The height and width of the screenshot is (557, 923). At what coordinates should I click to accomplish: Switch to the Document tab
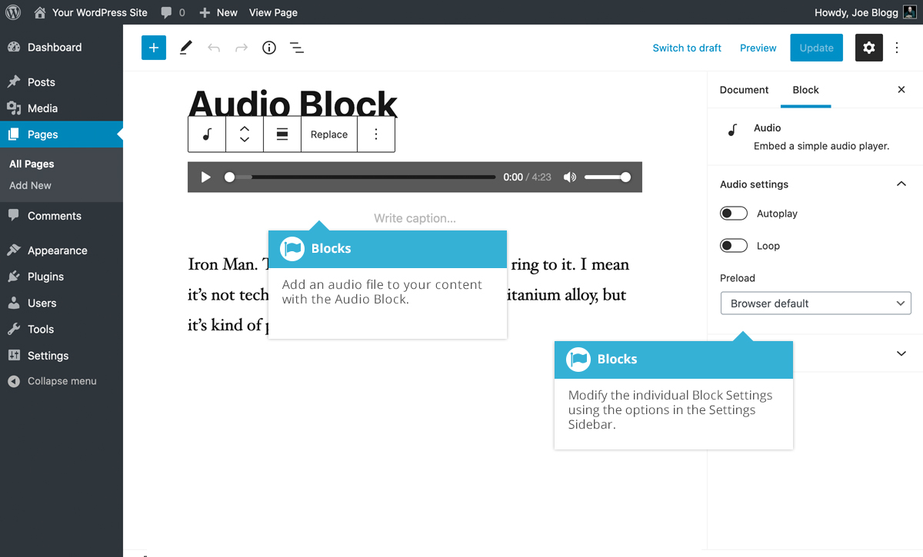point(743,90)
